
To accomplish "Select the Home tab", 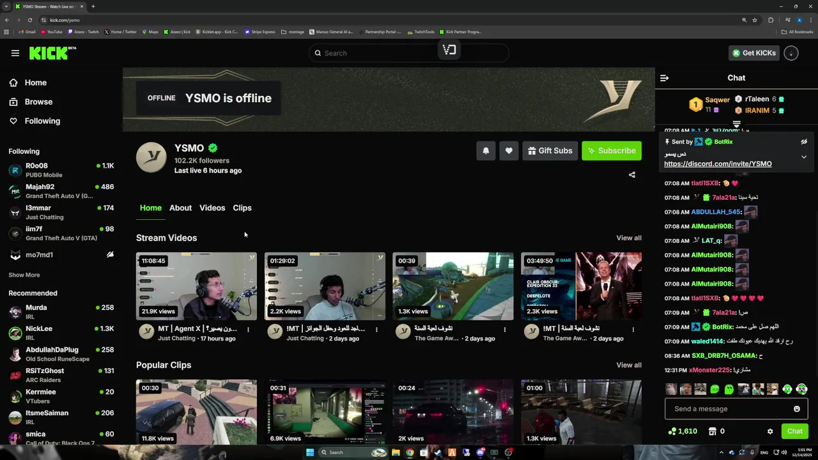I will click(151, 208).
